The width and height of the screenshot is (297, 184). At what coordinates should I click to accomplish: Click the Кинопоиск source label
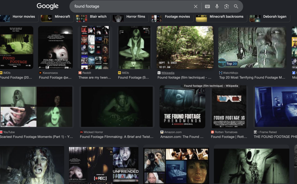tap(50, 73)
